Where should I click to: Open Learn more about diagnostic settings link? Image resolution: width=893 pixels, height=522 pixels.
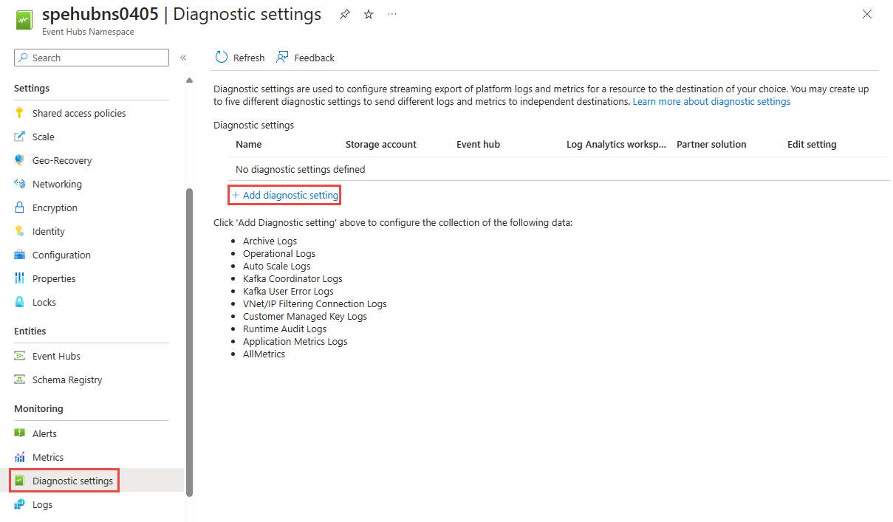[x=711, y=101]
